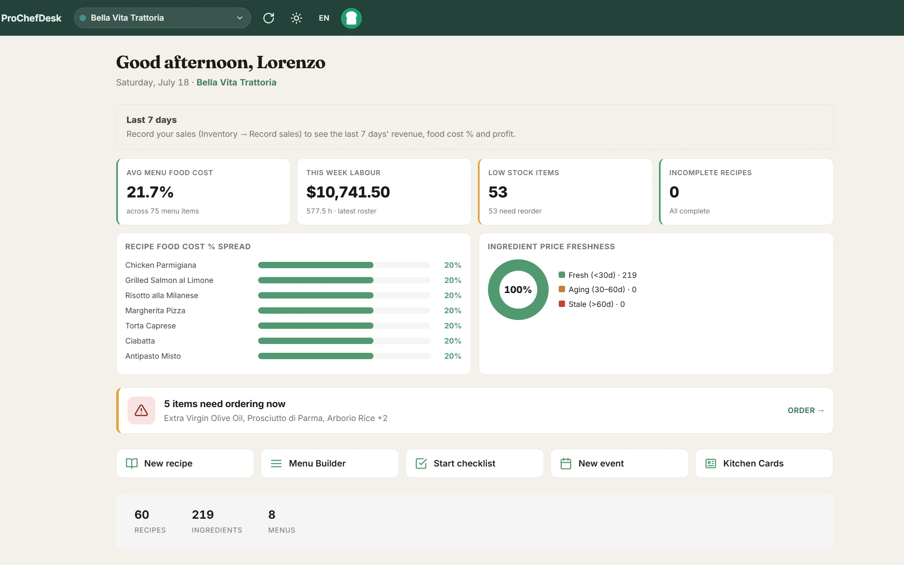The width and height of the screenshot is (904, 565).
Task: Click the red Stale legend swatch
Action: click(562, 304)
